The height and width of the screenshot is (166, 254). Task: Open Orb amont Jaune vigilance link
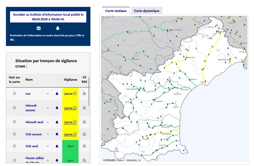coord(70,134)
